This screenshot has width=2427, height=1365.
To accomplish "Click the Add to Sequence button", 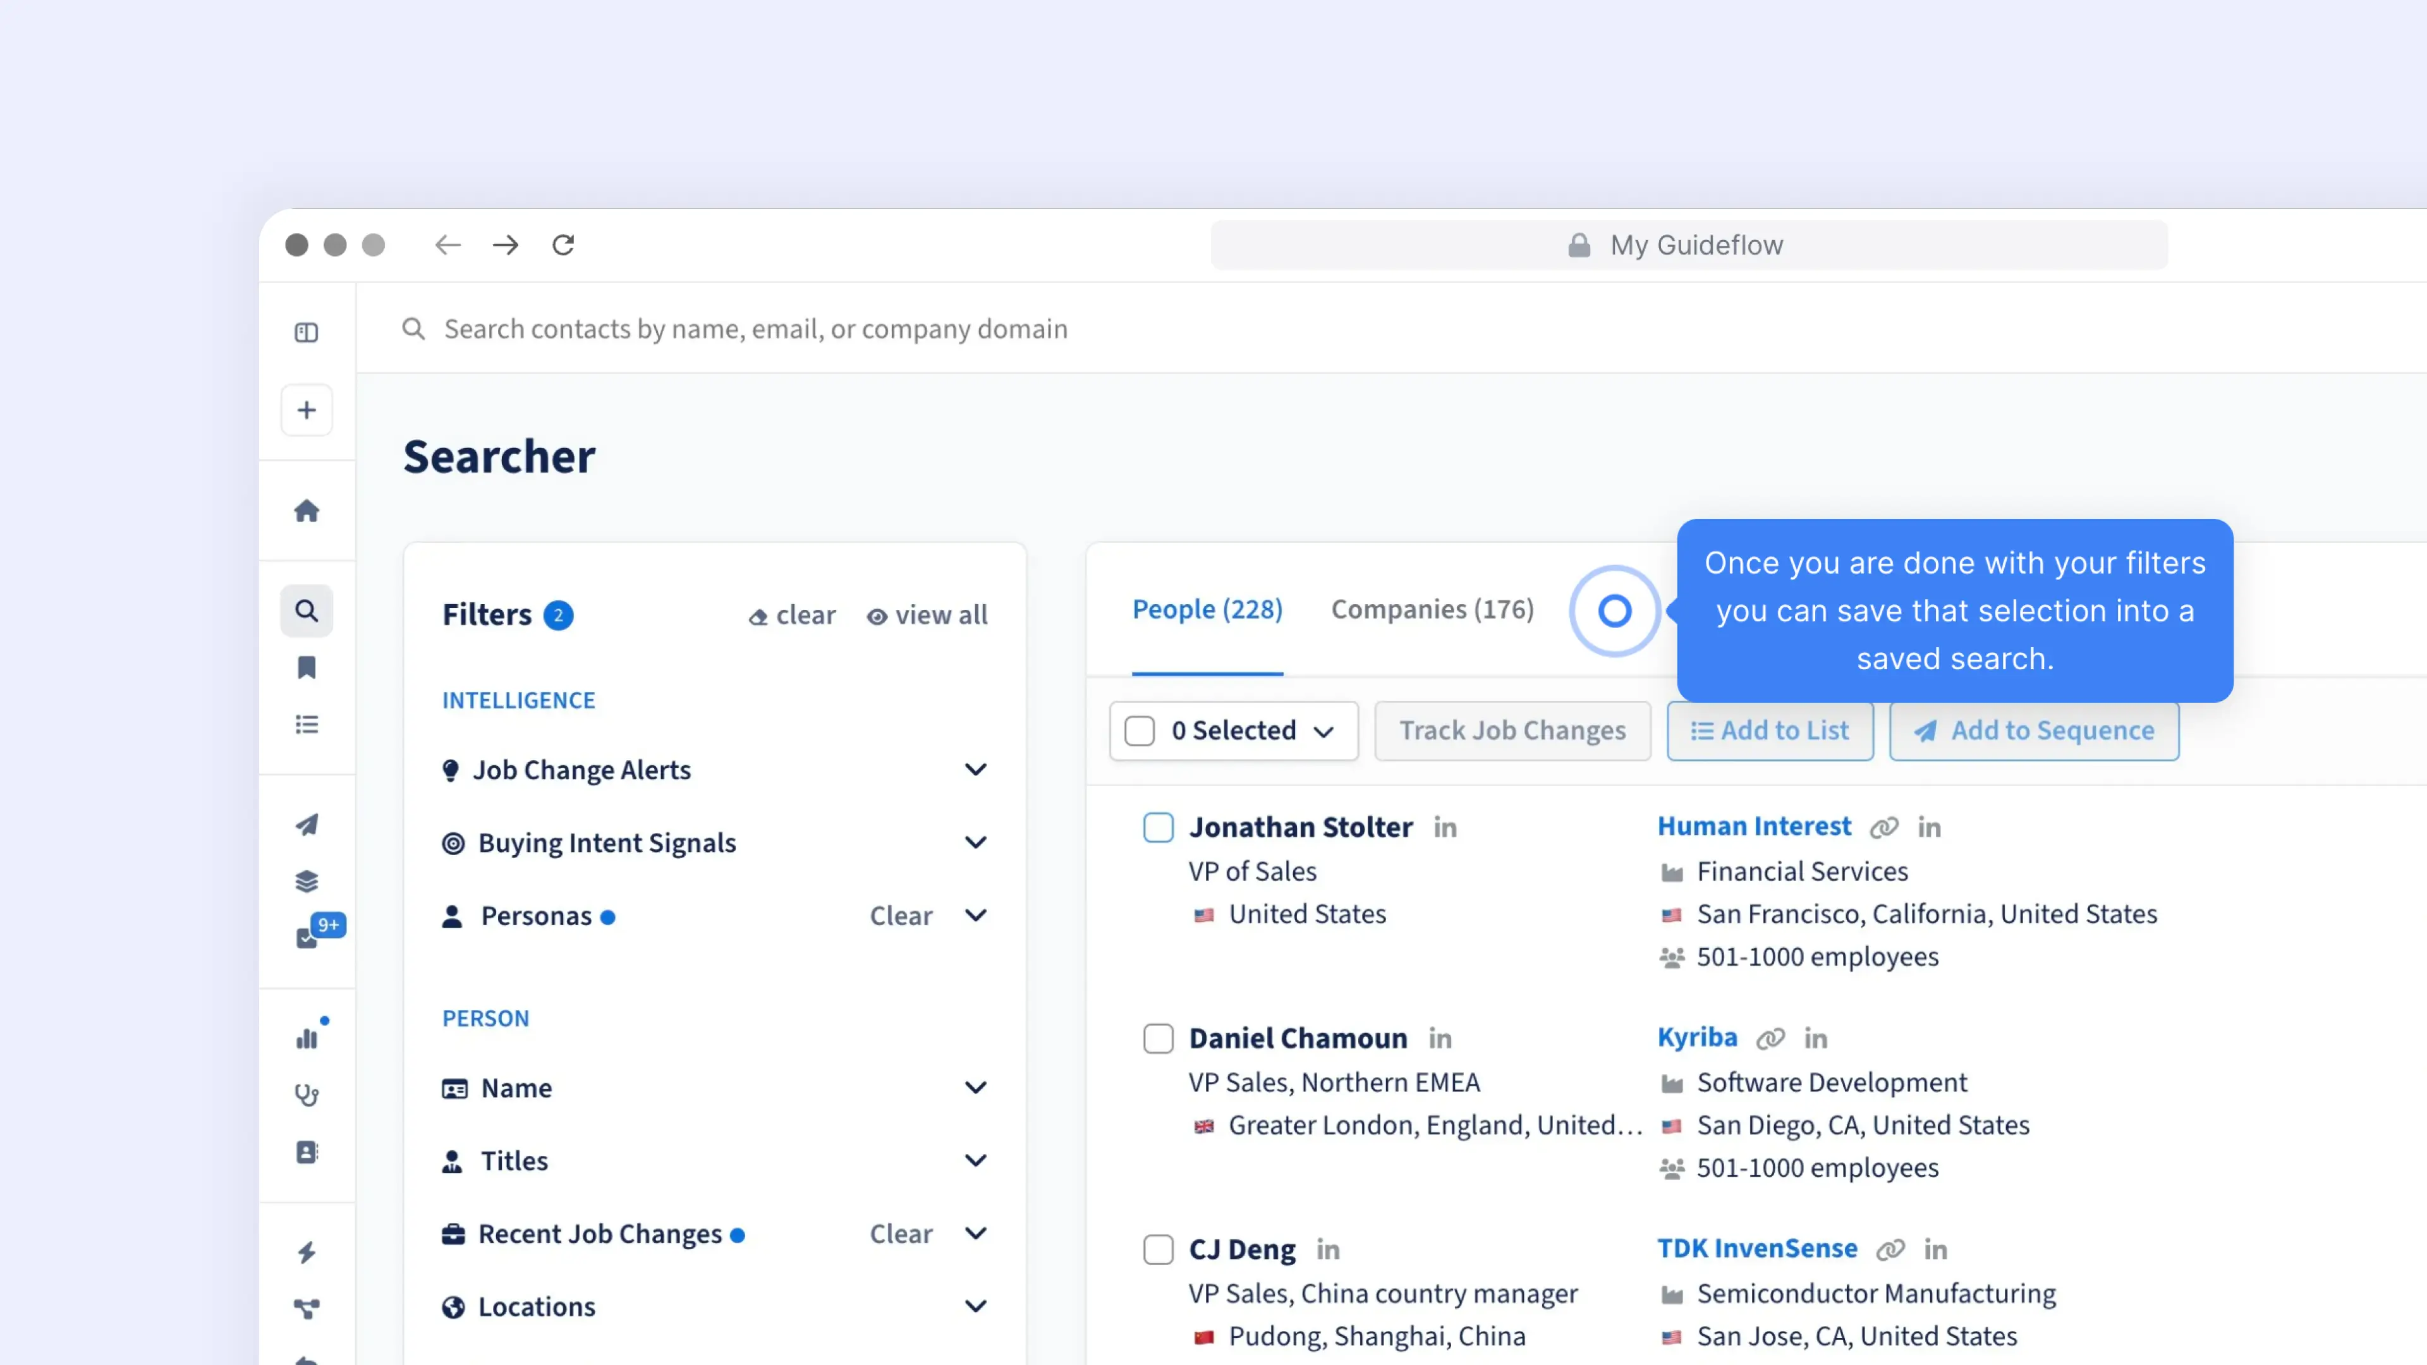I will 2033,730.
